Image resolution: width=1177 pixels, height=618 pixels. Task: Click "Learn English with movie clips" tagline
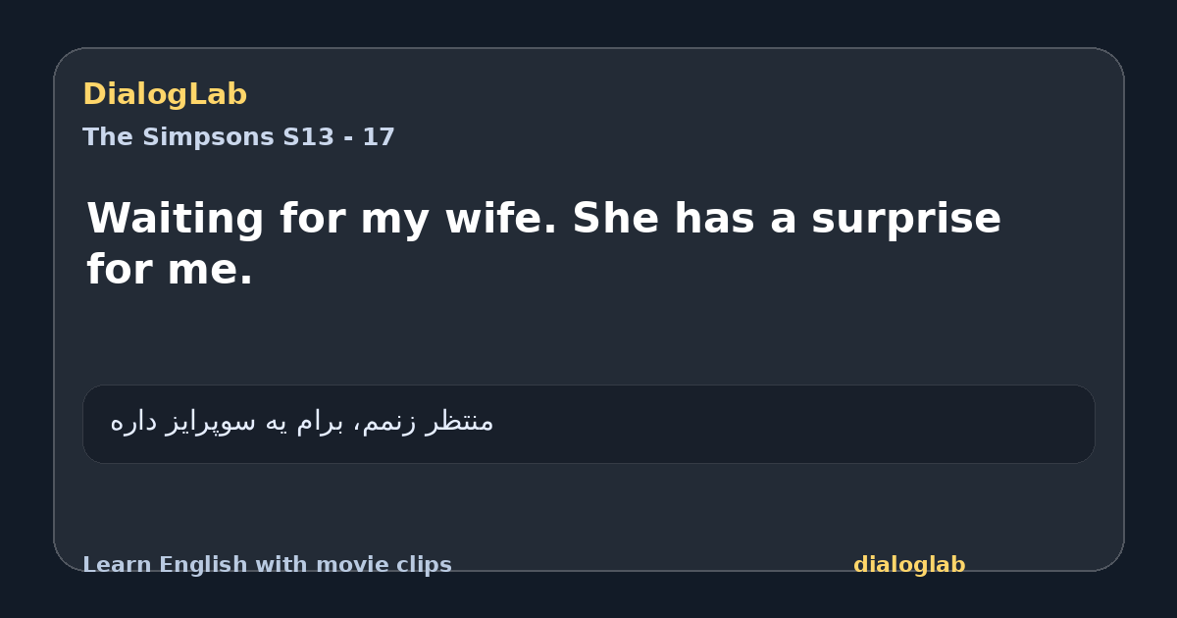click(x=267, y=565)
